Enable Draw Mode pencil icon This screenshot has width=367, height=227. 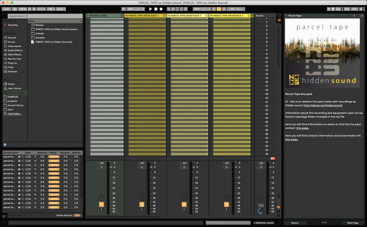tap(329, 9)
